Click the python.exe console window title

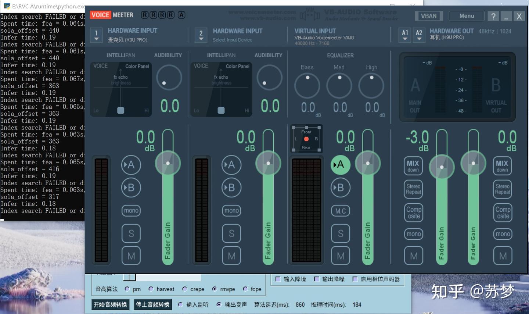pyautogui.click(x=48, y=6)
